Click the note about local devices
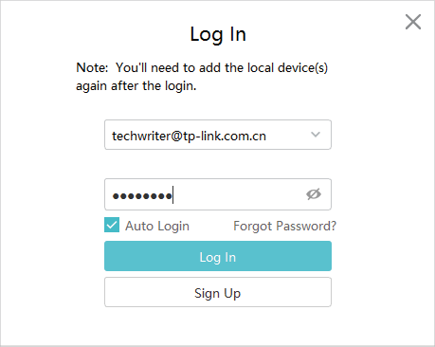Screen dimensions: 435x347 pyautogui.click(x=202, y=77)
